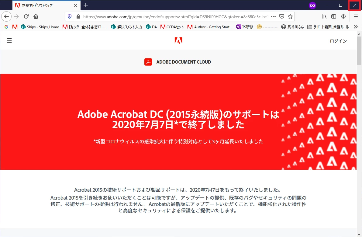The width and height of the screenshot is (362, 237).
Task: Click scrollbar down arrow
Action: (x=359, y=235)
